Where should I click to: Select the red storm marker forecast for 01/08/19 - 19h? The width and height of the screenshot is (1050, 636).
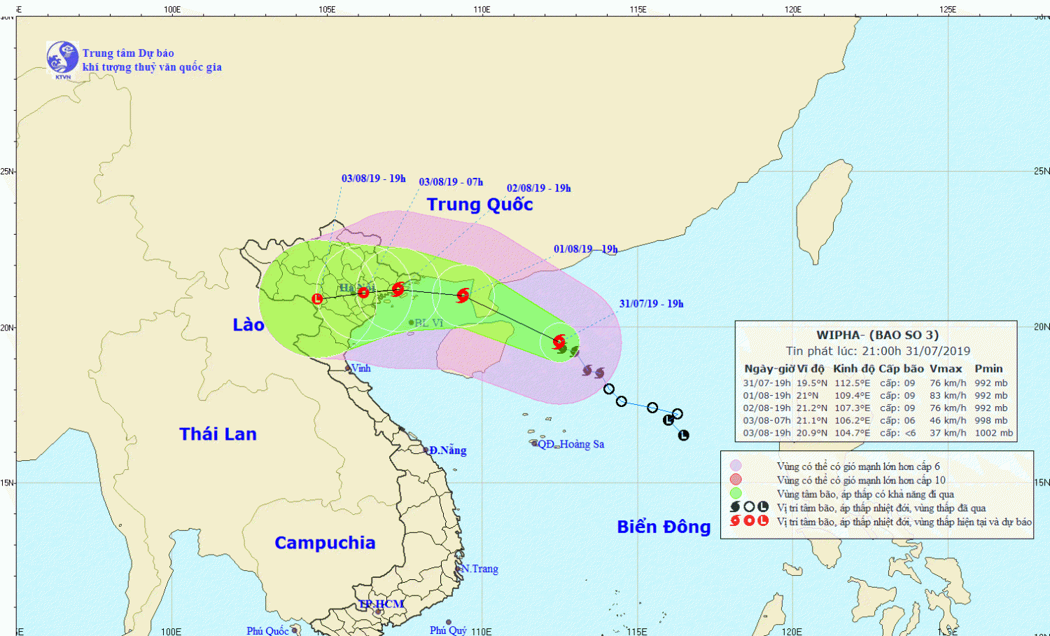(x=463, y=295)
